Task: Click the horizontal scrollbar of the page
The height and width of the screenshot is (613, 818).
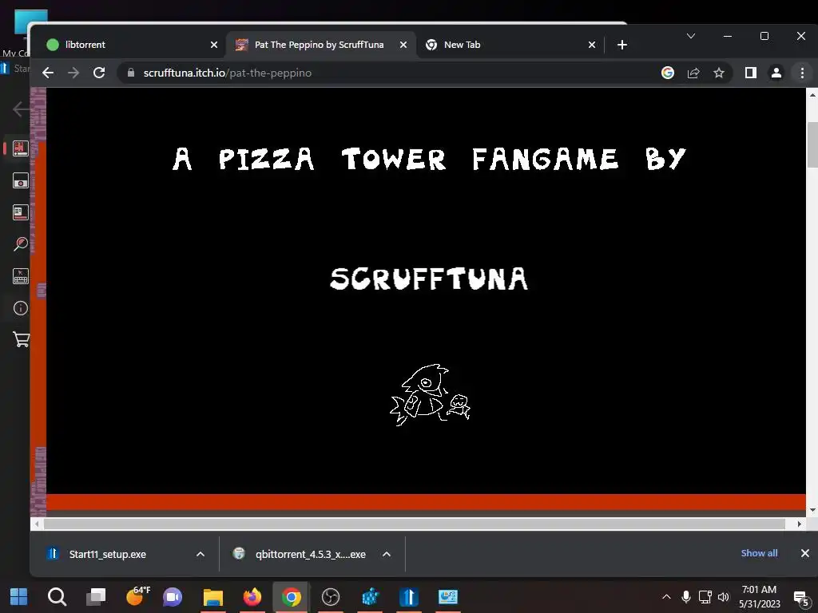Action: (x=415, y=524)
